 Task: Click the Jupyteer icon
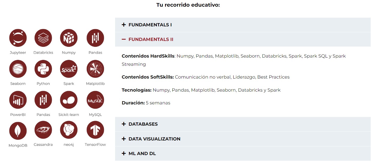tap(18, 38)
